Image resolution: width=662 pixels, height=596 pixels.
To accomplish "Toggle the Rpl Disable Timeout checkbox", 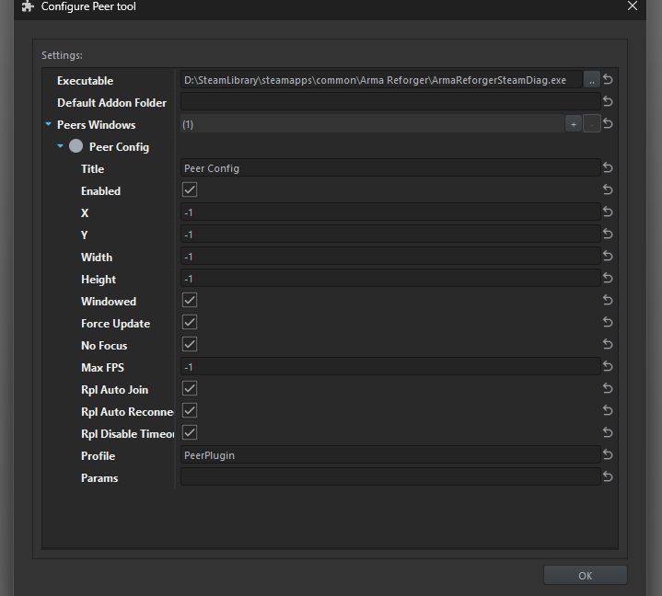I will [x=190, y=432].
